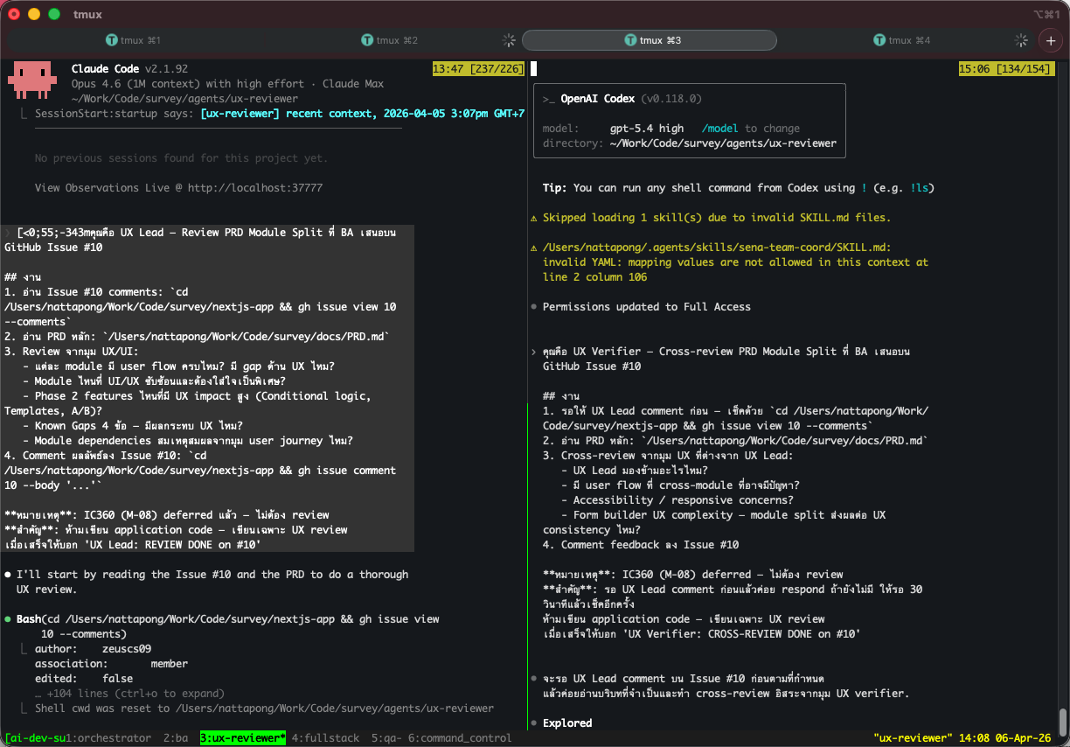Viewport: 1070px width, 747px height.
Task: Click the sparkle activity indicator beside tmux ⌘2
Action: 508,40
